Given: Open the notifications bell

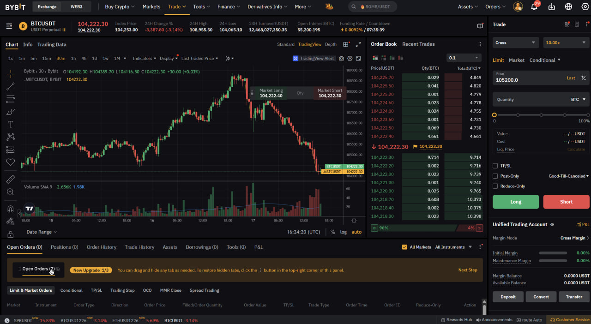Looking at the screenshot, I should [x=534, y=7].
